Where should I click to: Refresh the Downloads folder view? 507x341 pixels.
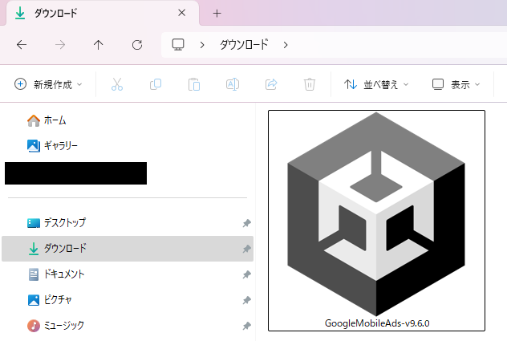pos(137,45)
